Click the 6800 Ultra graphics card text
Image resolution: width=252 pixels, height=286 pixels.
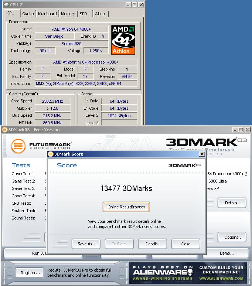click(217, 181)
